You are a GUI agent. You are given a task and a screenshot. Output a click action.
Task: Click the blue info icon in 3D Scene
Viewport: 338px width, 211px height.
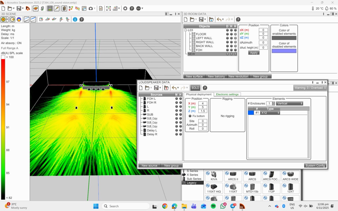pos(75,19)
